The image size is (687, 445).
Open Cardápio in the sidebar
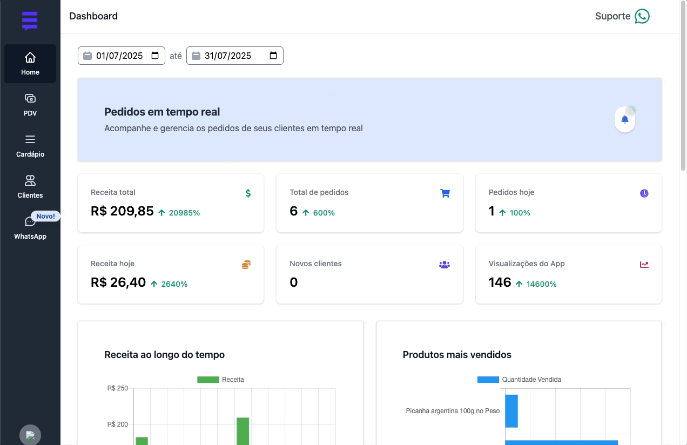30,146
